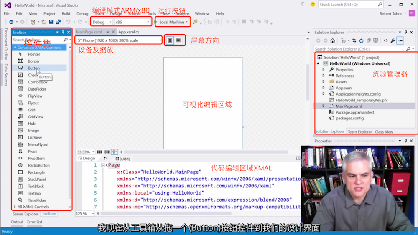This screenshot has height=235, width=418.
Task: Switch designer to portrait orientation
Action: coord(170,40)
